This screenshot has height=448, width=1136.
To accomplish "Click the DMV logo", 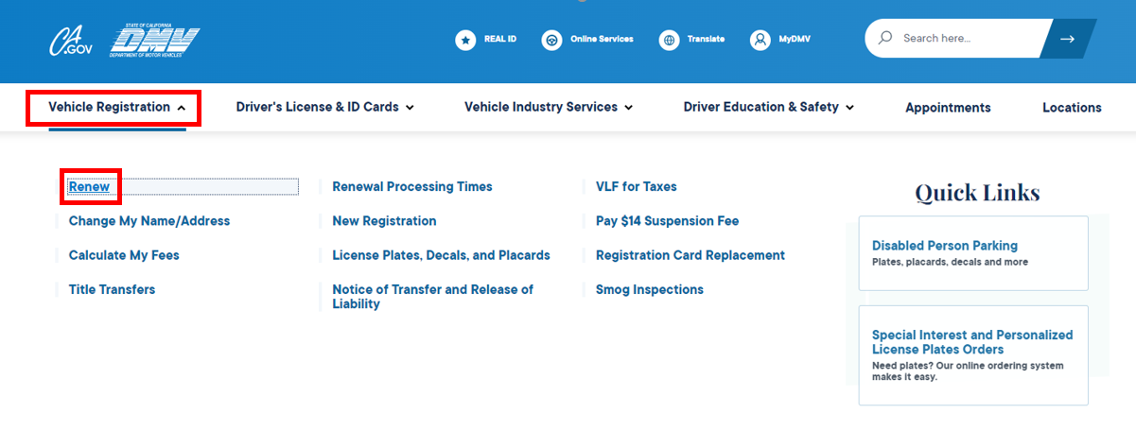I will 155,41.
